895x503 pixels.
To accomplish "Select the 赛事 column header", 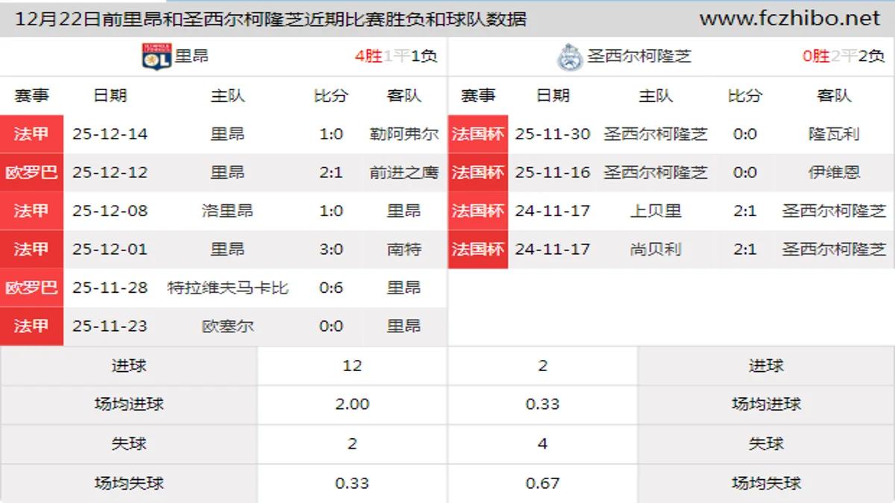I will click(33, 95).
